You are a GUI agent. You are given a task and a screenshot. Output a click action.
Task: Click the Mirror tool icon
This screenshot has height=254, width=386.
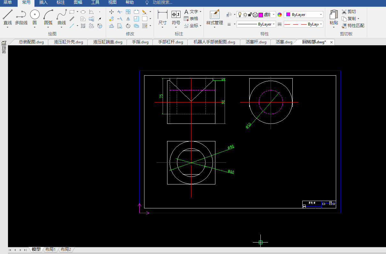coord(128,19)
